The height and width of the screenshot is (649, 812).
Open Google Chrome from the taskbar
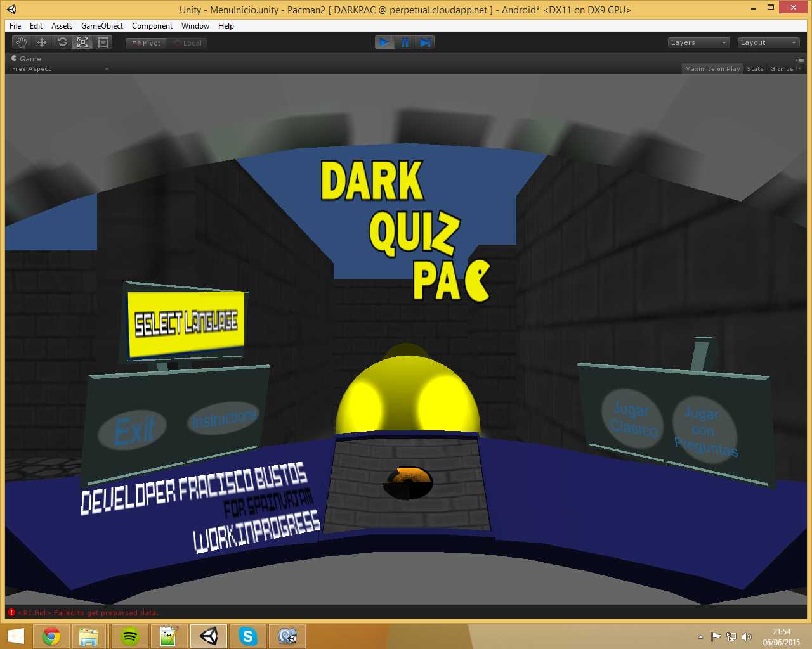(x=51, y=636)
